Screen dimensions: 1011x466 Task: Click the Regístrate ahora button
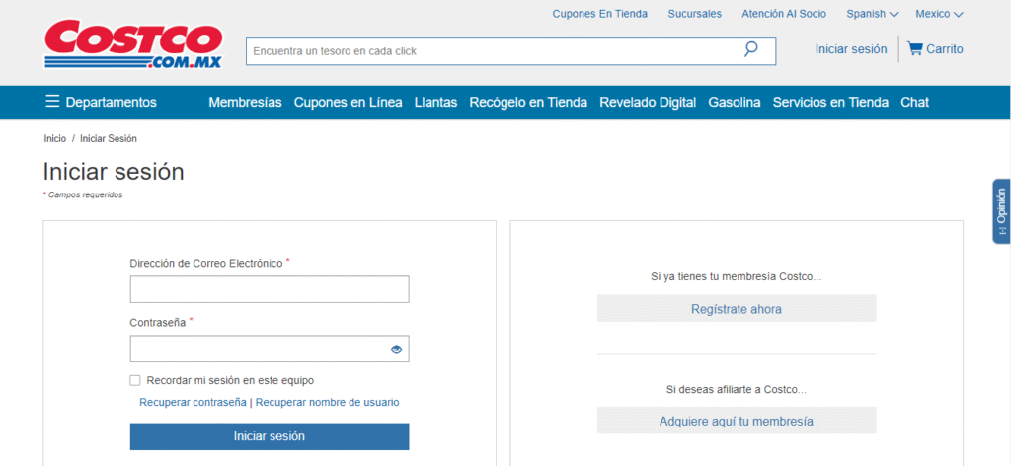736,309
